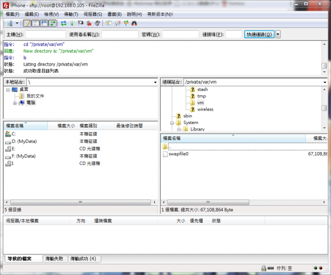Click lock encryption icon in status bar

point(264,268)
